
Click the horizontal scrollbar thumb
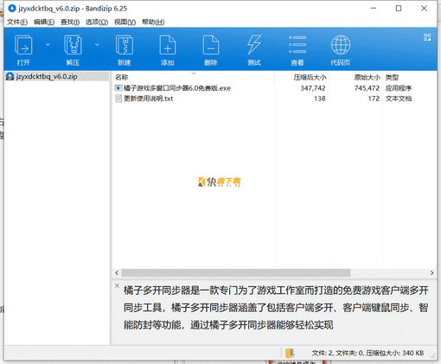(x=236, y=272)
